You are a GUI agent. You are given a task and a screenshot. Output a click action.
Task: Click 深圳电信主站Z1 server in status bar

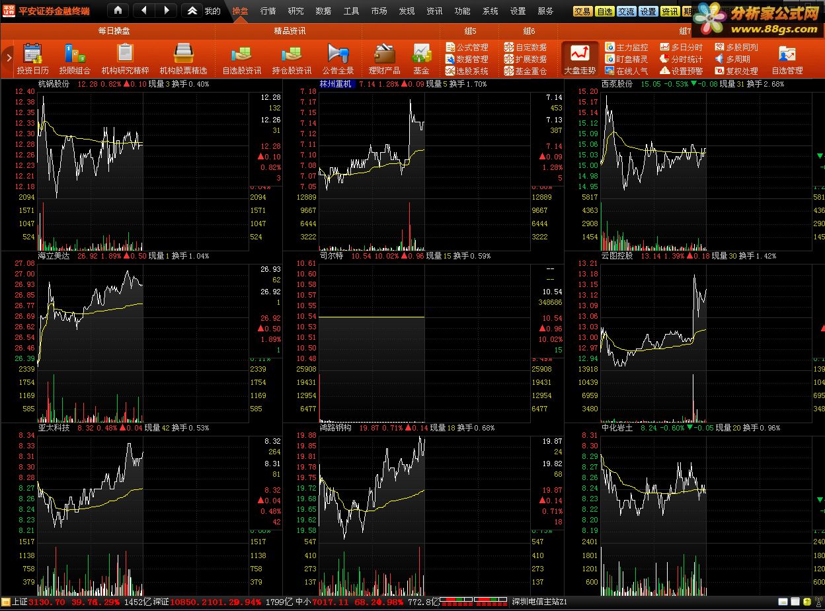539,602
